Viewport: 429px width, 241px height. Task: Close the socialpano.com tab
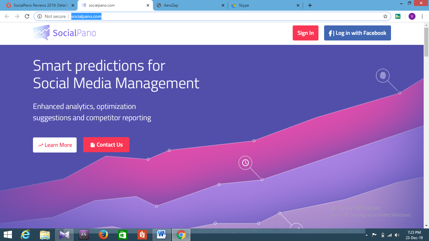point(148,5)
